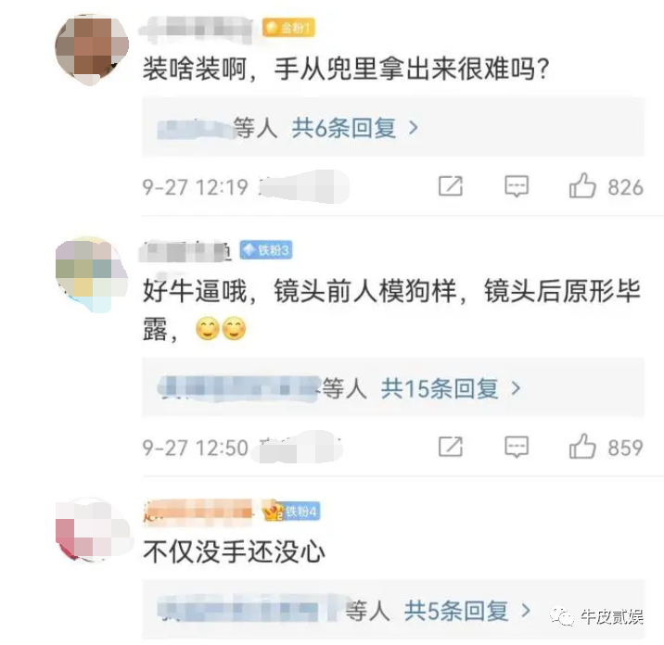This screenshot has height=645, width=664.
Task: Open the 铁粉4 commenter's orange username
Action: [x=198, y=512]
